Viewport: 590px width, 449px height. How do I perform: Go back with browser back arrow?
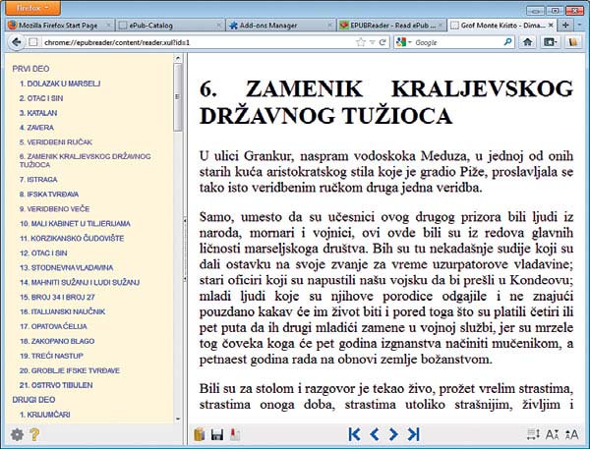(x=16, y=42)
